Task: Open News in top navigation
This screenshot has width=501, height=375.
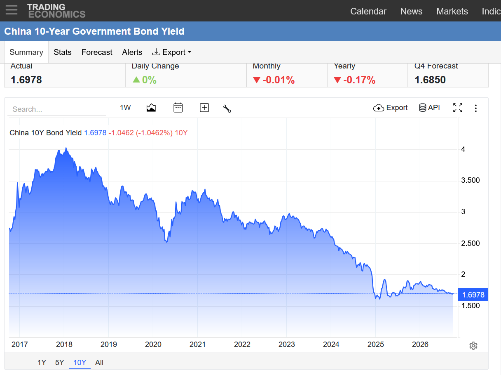Action: coord(411,11)
